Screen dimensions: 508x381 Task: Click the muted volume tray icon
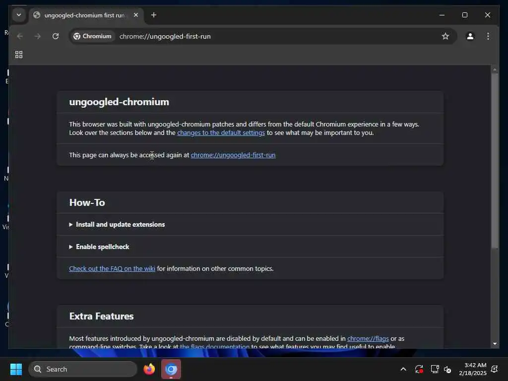click(448, 369)
